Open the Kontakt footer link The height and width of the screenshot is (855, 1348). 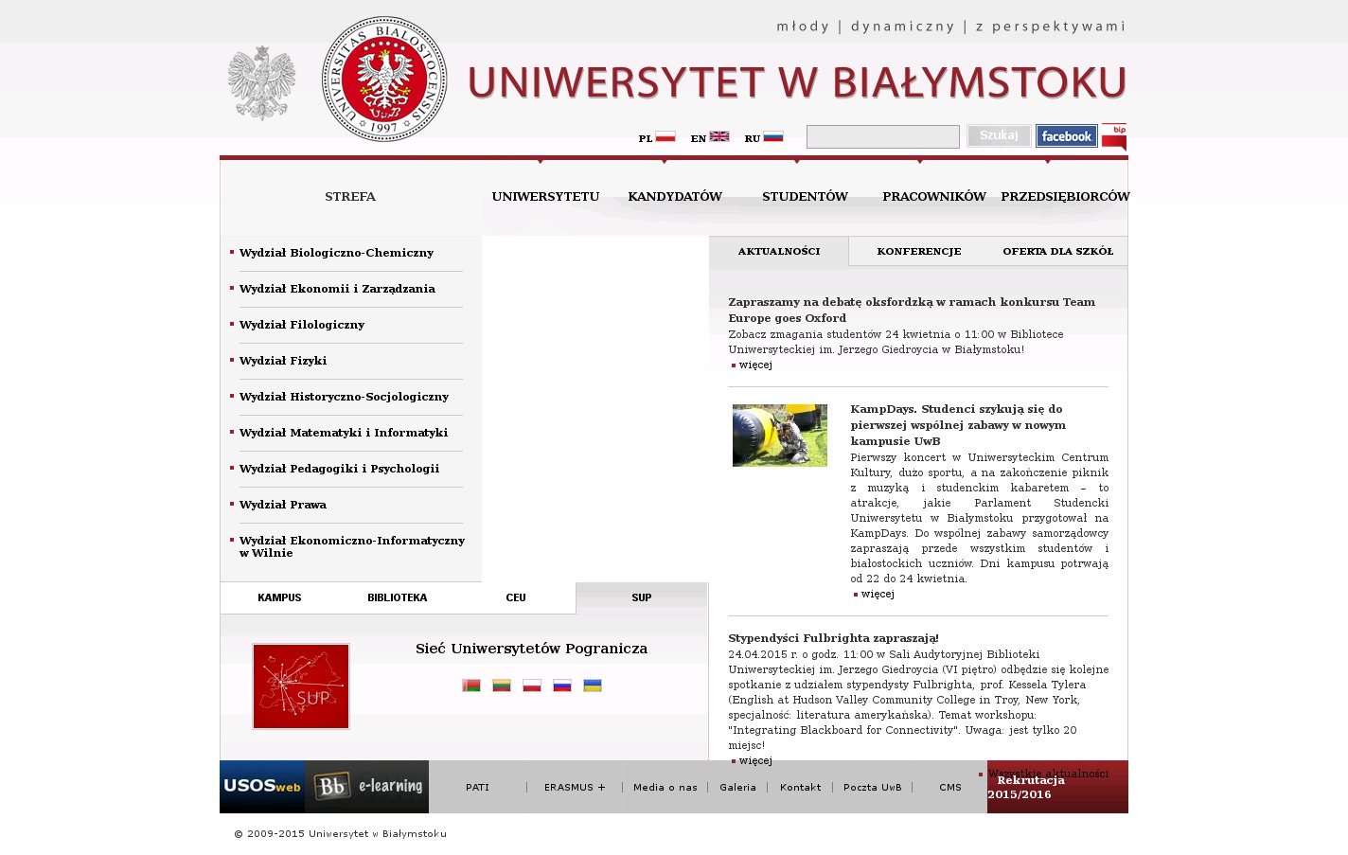tap(801, 787)
